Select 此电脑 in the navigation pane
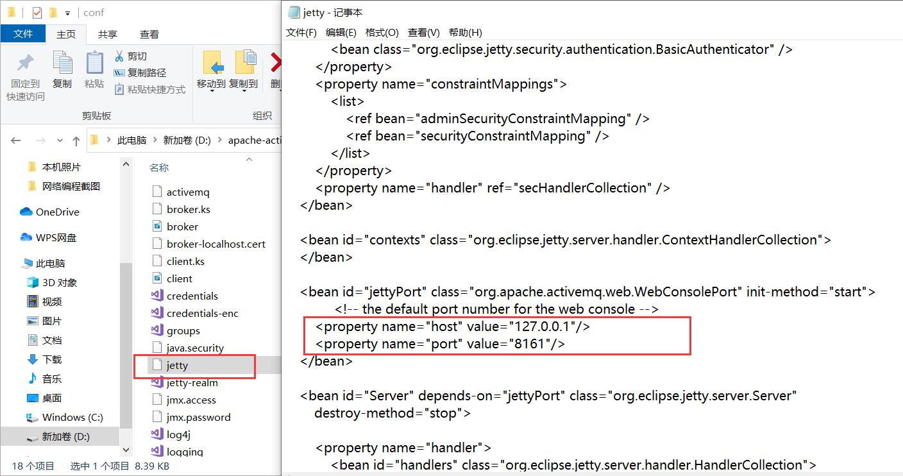Viewport: 903px width, 476px height. click(x=44, y=263)
